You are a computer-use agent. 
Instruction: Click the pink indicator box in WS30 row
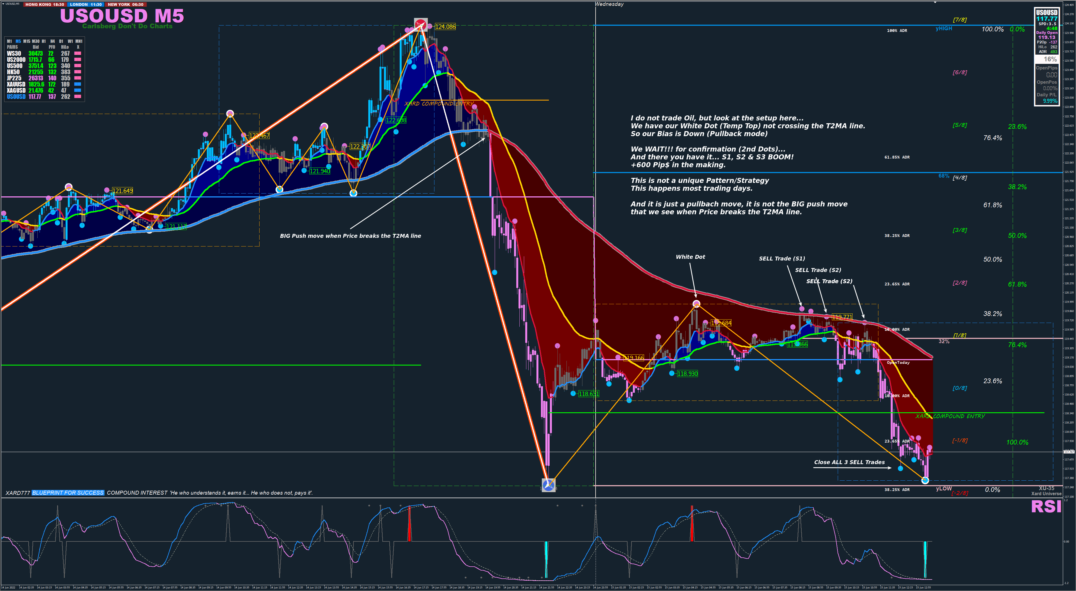78,53
